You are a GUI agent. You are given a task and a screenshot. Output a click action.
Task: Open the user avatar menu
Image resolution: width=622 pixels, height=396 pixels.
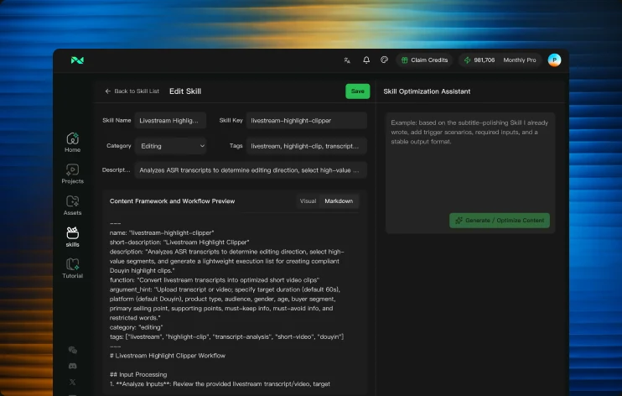(x=554, y=60)
